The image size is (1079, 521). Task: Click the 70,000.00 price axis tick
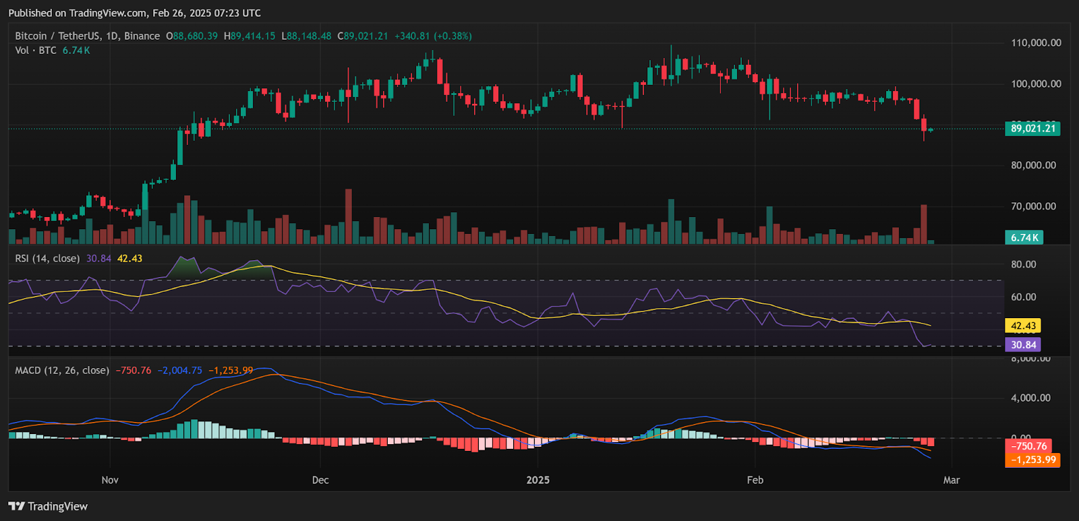tap(1033, 206)
